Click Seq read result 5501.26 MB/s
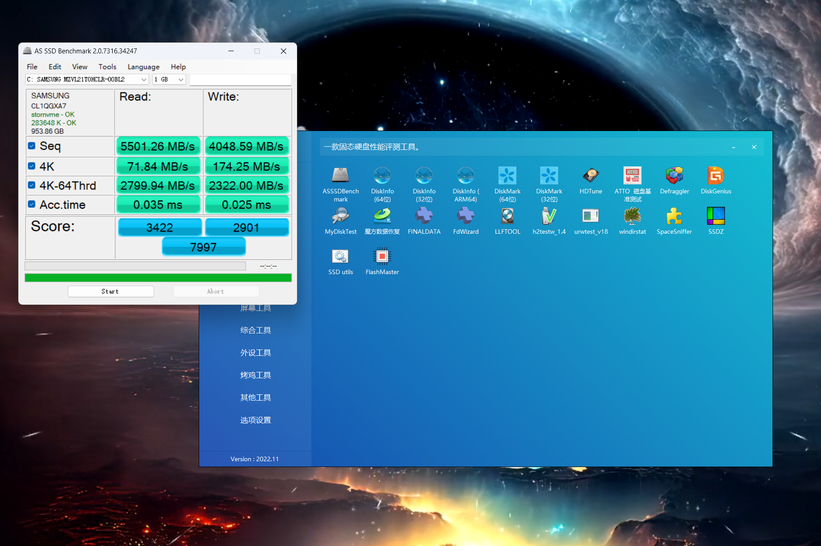The image size is (821, 546). tap(158, 146)
